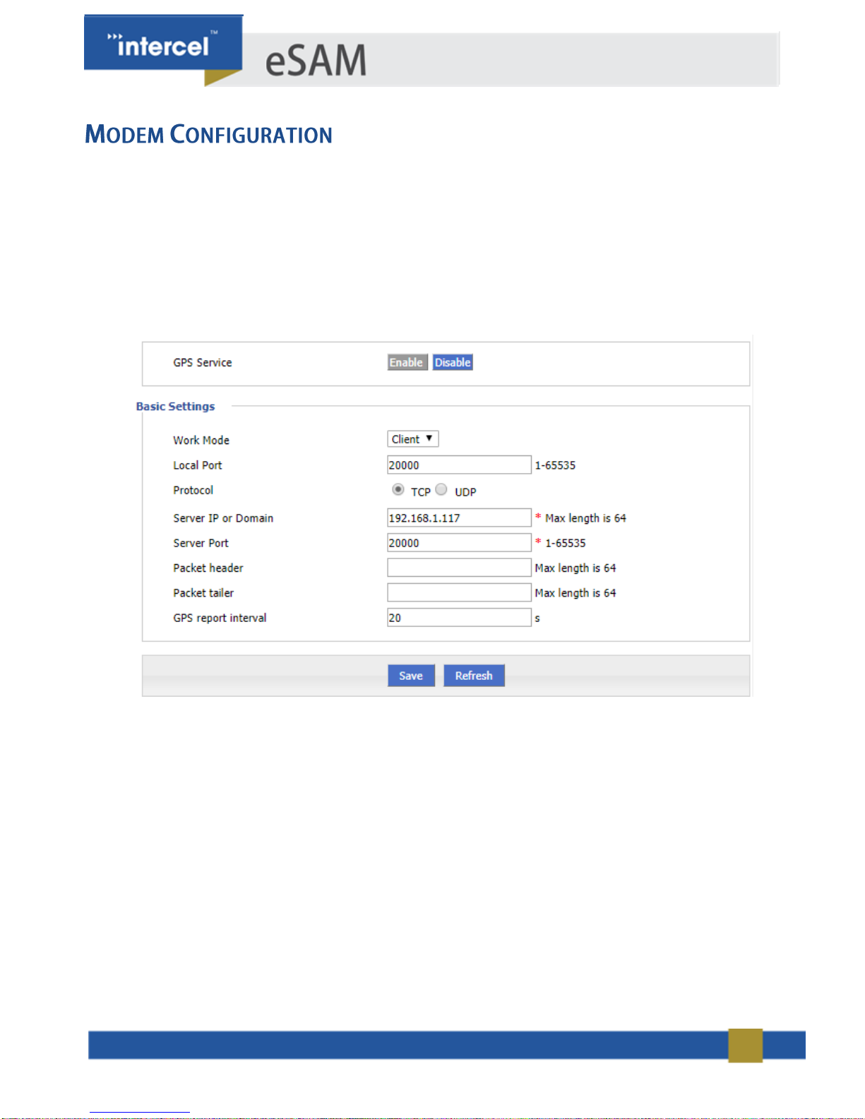Image resolution: width=865 pixels, height=1119 pixels.
Task: Click the Basic Settings section heading
Action: [x=175, y=407]
